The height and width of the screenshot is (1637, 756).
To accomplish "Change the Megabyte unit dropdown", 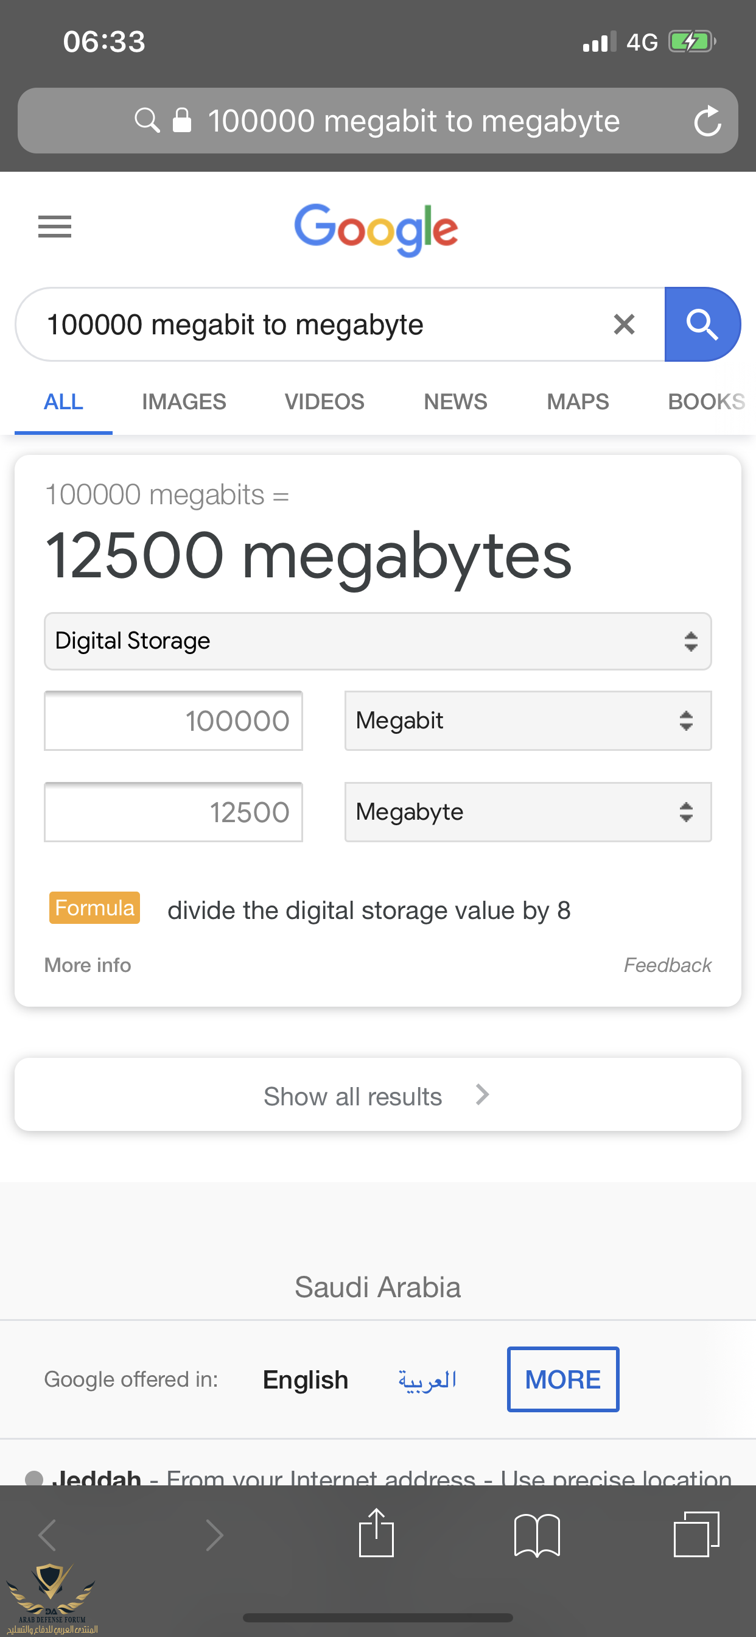I will (x=527, y=812).
